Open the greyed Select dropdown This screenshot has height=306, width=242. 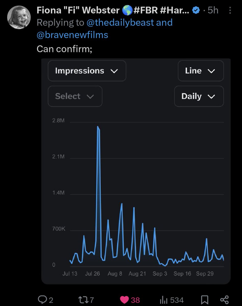pos(75,96)
